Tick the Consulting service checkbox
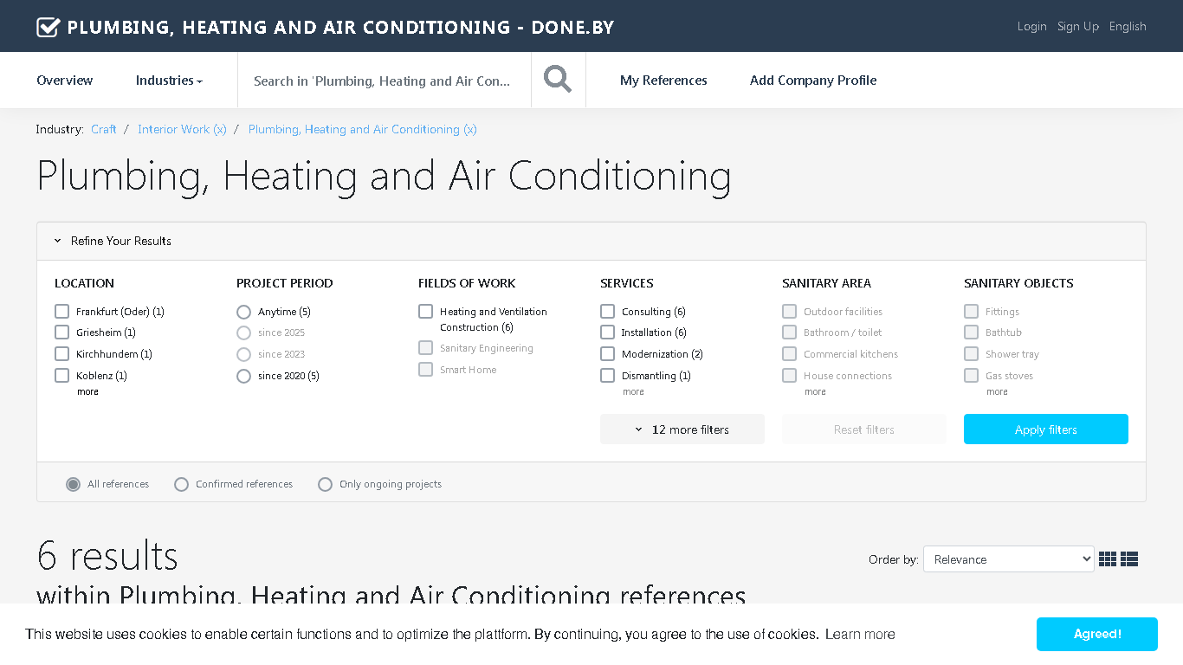This screenshot has width=1183, height=665. [607, 311]
